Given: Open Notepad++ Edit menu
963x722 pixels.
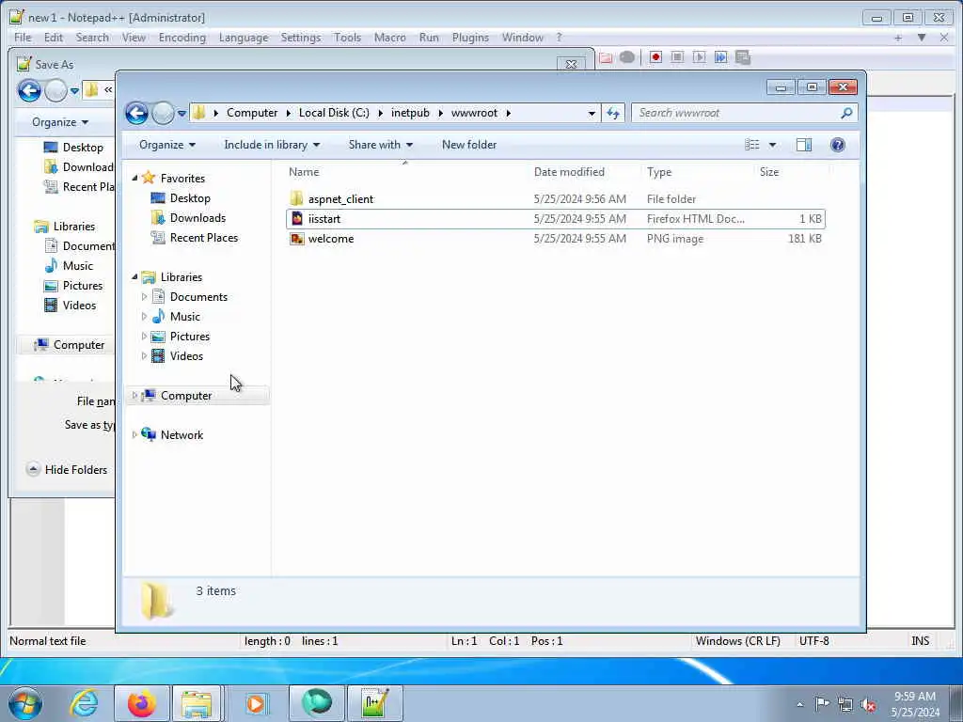Looking at the screenshot, I should click(54, 38).
